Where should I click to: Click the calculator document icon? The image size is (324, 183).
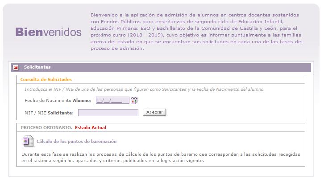28,141
